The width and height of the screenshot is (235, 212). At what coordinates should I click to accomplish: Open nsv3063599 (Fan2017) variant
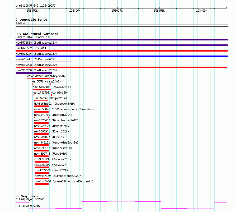50,165
